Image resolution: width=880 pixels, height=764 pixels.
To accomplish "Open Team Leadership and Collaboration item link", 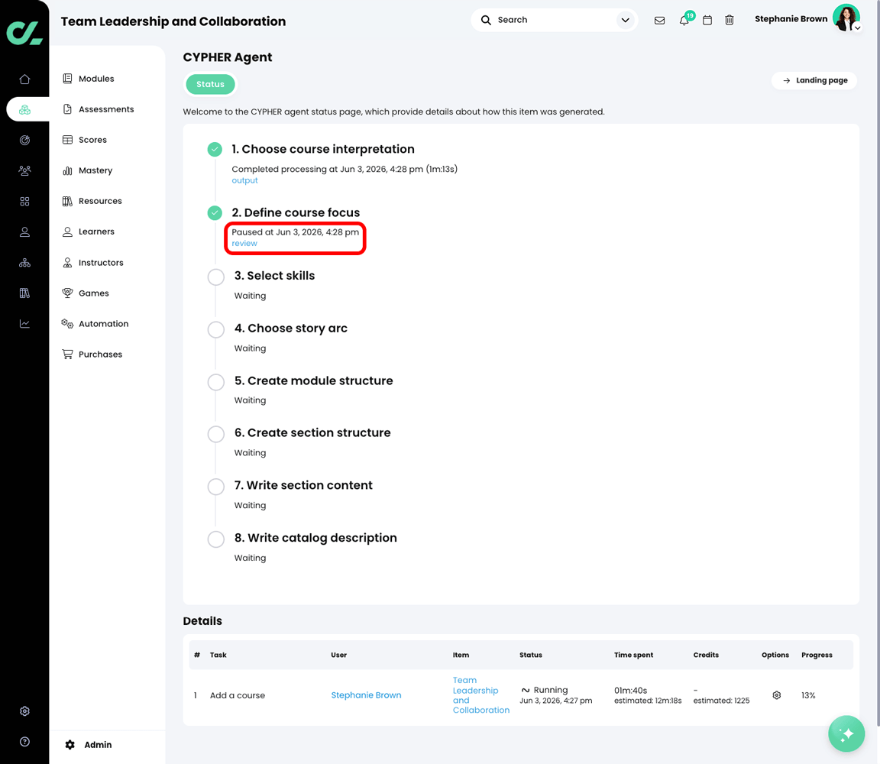I will 481,695.
